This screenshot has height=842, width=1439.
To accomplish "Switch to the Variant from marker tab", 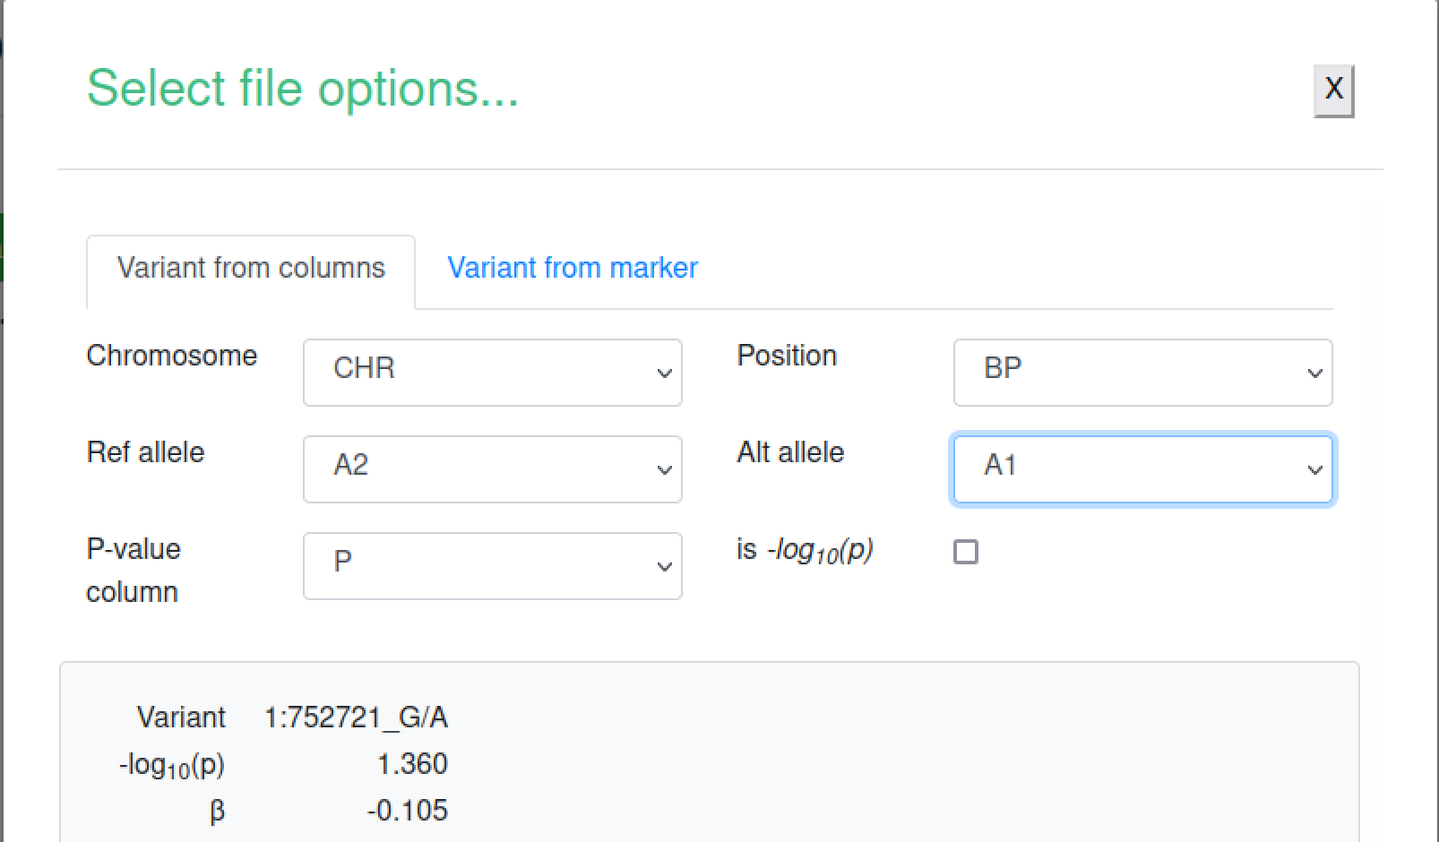I will pyautogui.click(x=572, y=268).
